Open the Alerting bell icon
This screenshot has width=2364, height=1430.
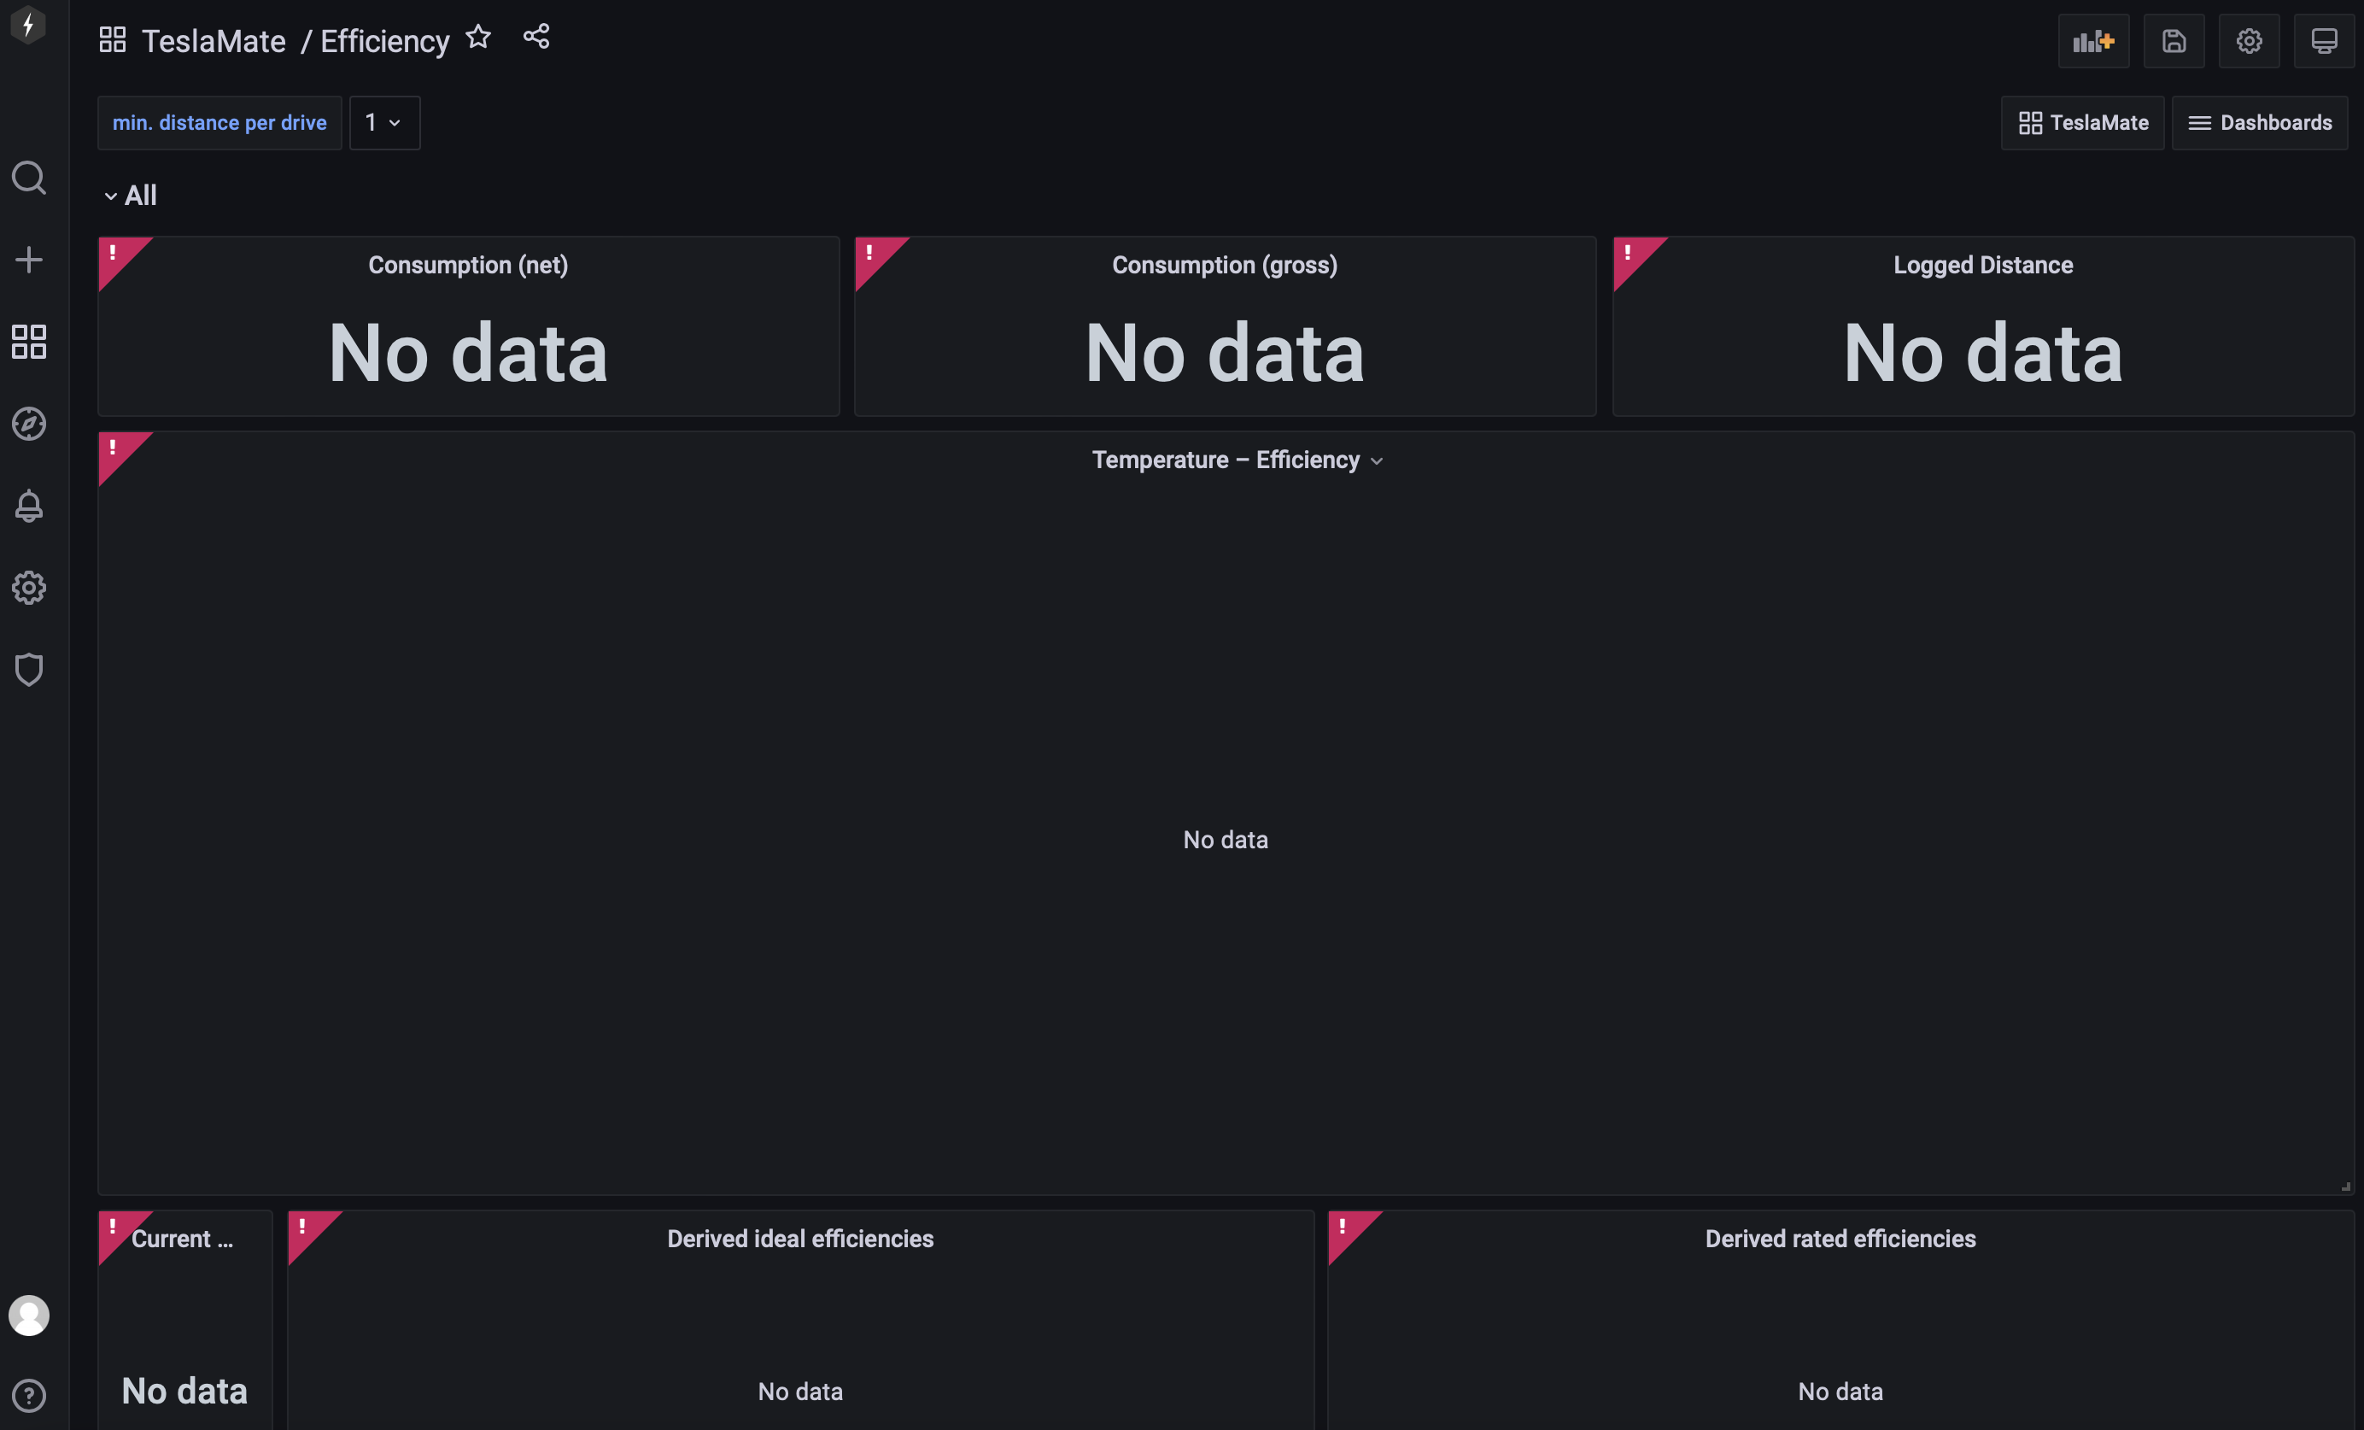(x=29, y=506)
